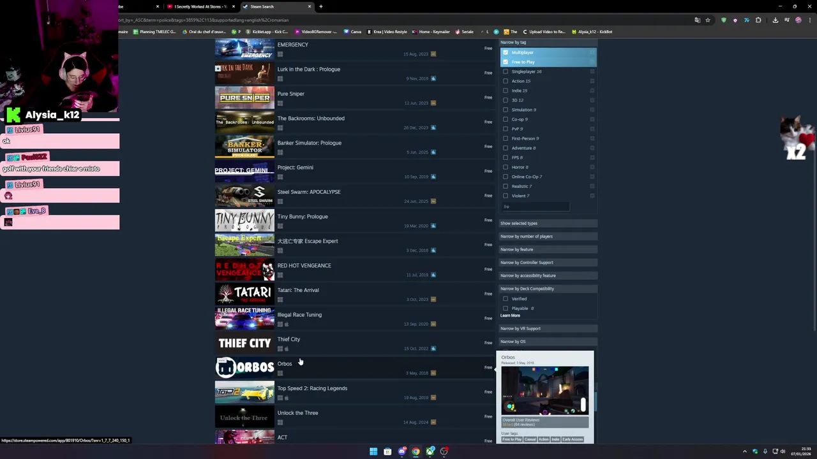The height and width of the screenshot is (459, 817).
Task: Close the Steam Search tab
Action: pyautogui.click(x=310, y=6)
